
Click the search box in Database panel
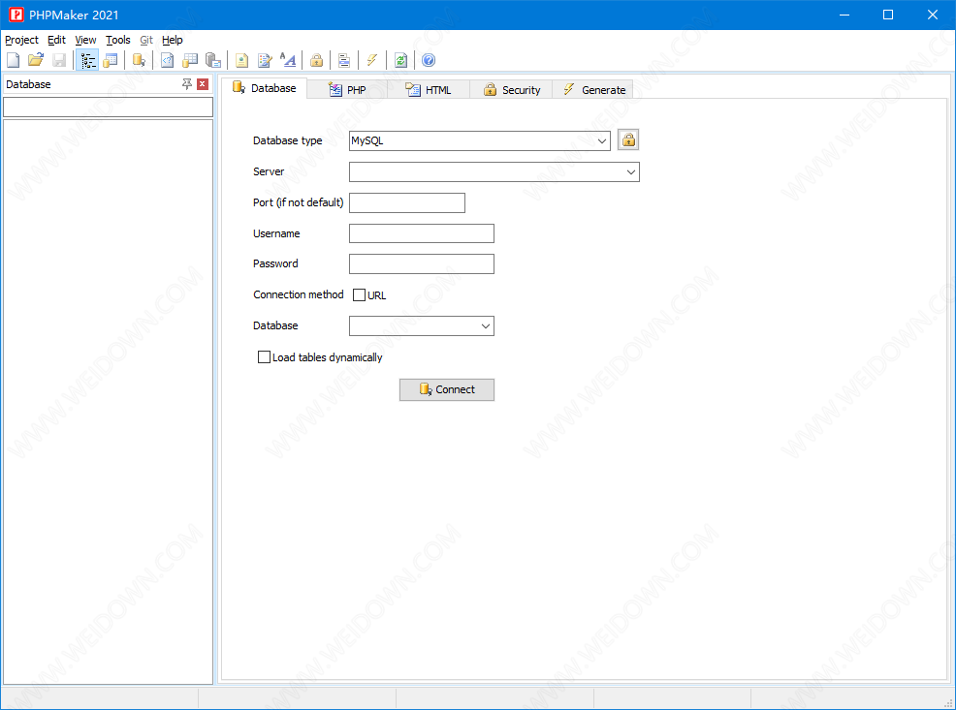tap(108, 108)
